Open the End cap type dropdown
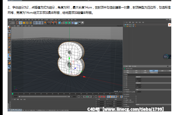Viewport: 174px width, 115px height. click(153, 83)
